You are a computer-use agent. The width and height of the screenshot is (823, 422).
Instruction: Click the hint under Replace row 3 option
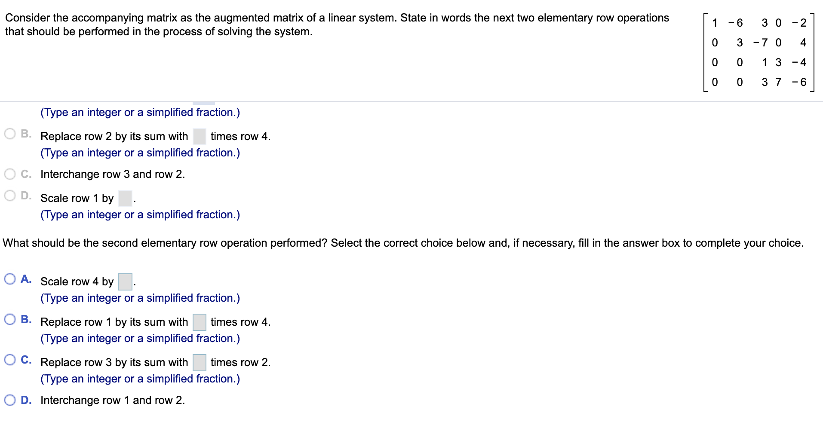[x=139, y=379]
